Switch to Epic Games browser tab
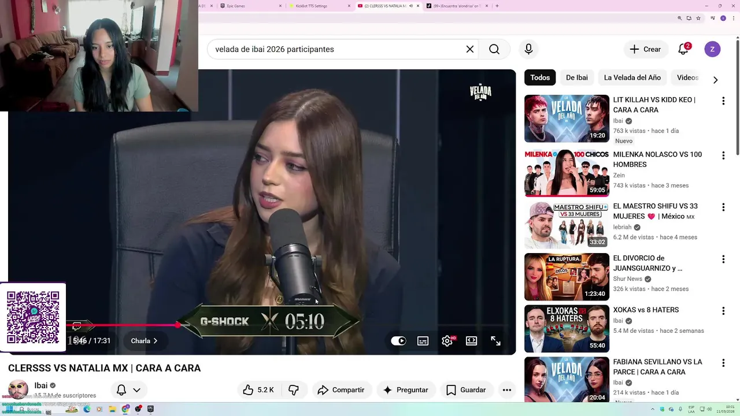This screenshot has width=740, height=416. tap(249, 6)
